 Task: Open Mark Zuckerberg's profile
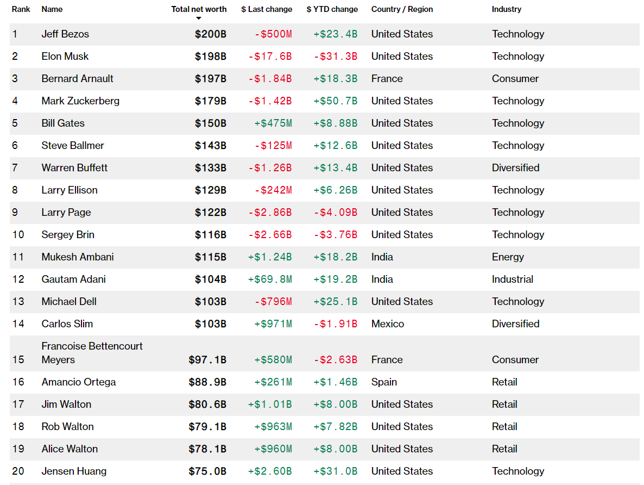(80, 101)
